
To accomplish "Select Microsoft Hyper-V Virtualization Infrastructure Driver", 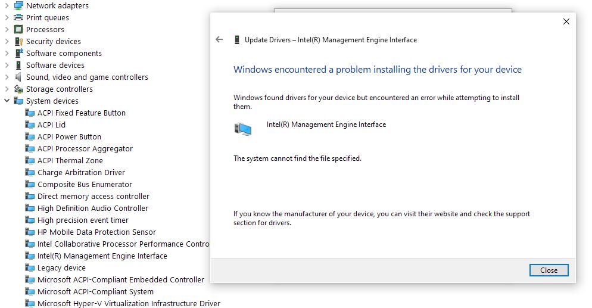I will 129,303.
